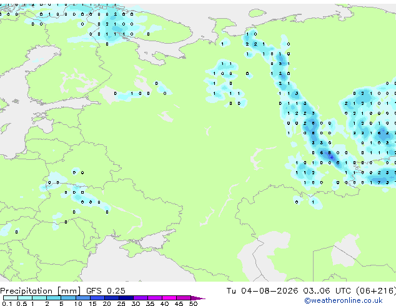Image resolution: width=396 pixels, height=306 pixels.
Task: Select the 30–35 mm purple legend swatch
Action: (x=141, y=298)
